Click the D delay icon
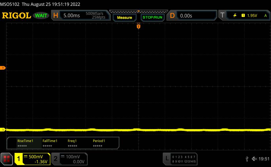271x167 pixels. (x=172, y=16)
